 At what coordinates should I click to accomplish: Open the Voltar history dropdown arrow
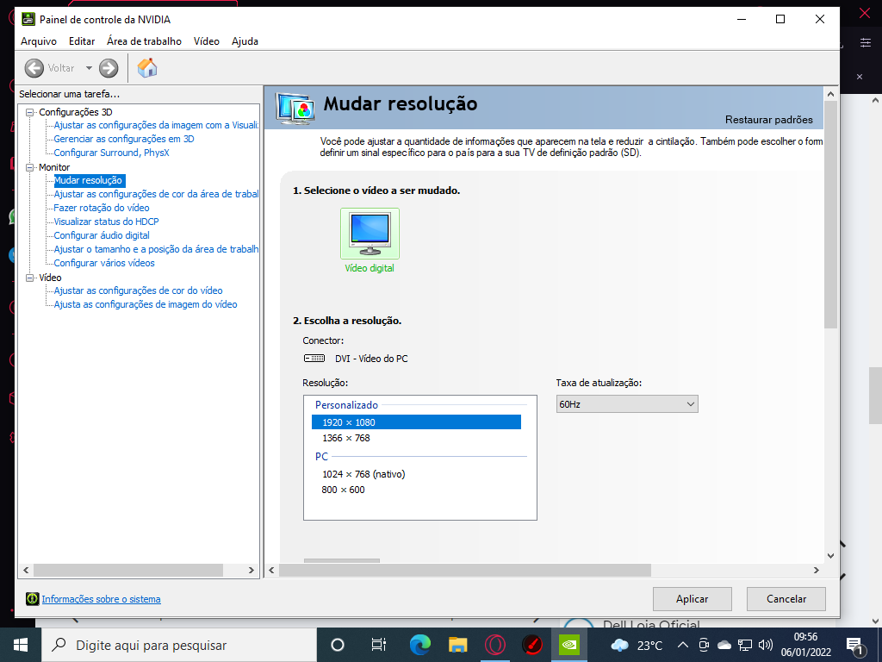click(89, 68)
